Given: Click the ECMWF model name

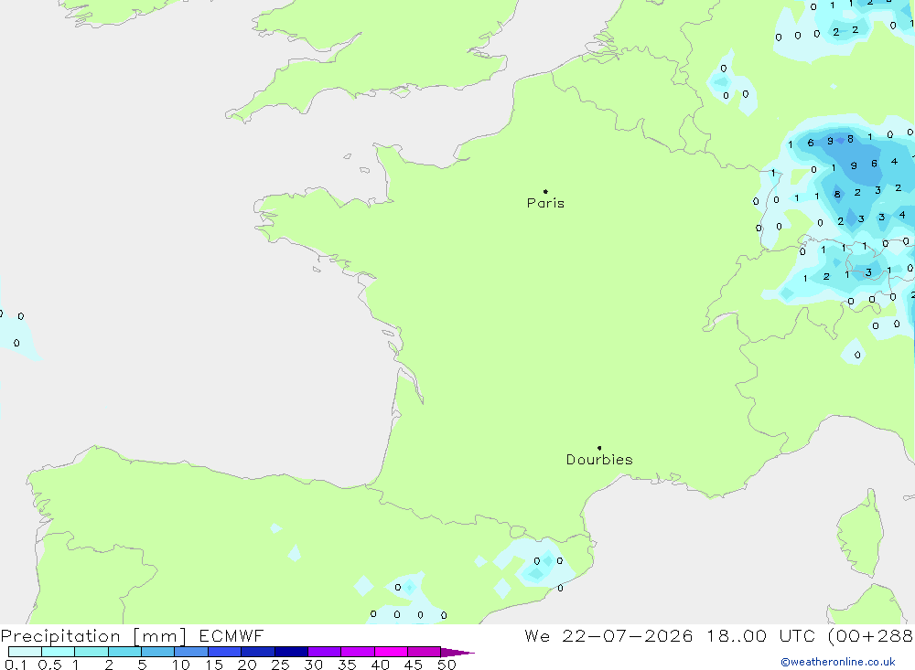Looking at the screenshot, I should click(x=231, y=635).
